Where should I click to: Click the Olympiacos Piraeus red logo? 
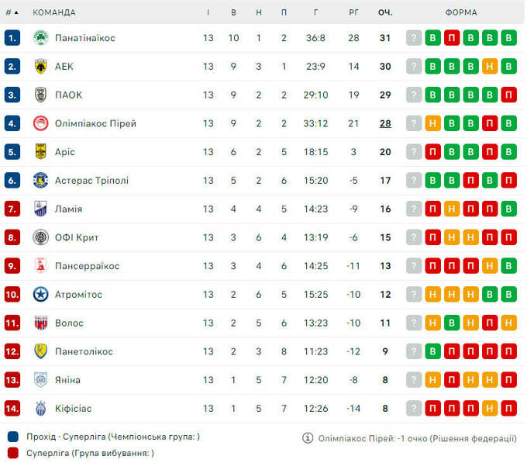[x=40, y=123]
